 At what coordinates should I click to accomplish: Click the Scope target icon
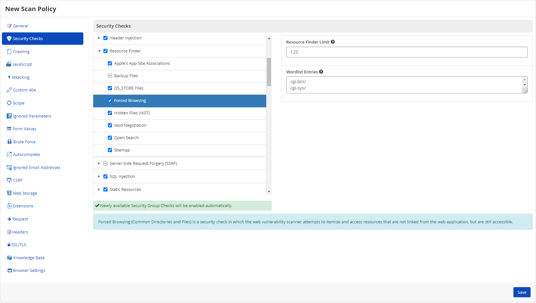point(9,103)
